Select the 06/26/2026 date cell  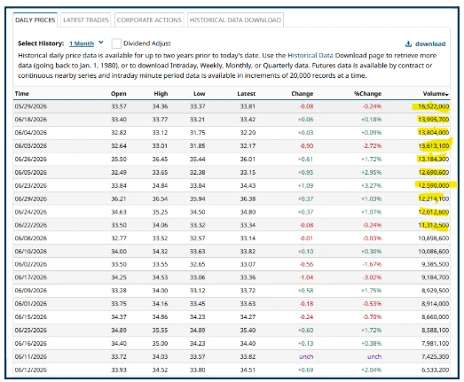click(x=31, y=159)
